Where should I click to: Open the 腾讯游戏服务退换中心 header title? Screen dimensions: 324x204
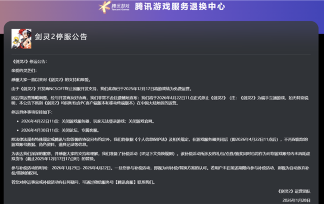[180, 7]
